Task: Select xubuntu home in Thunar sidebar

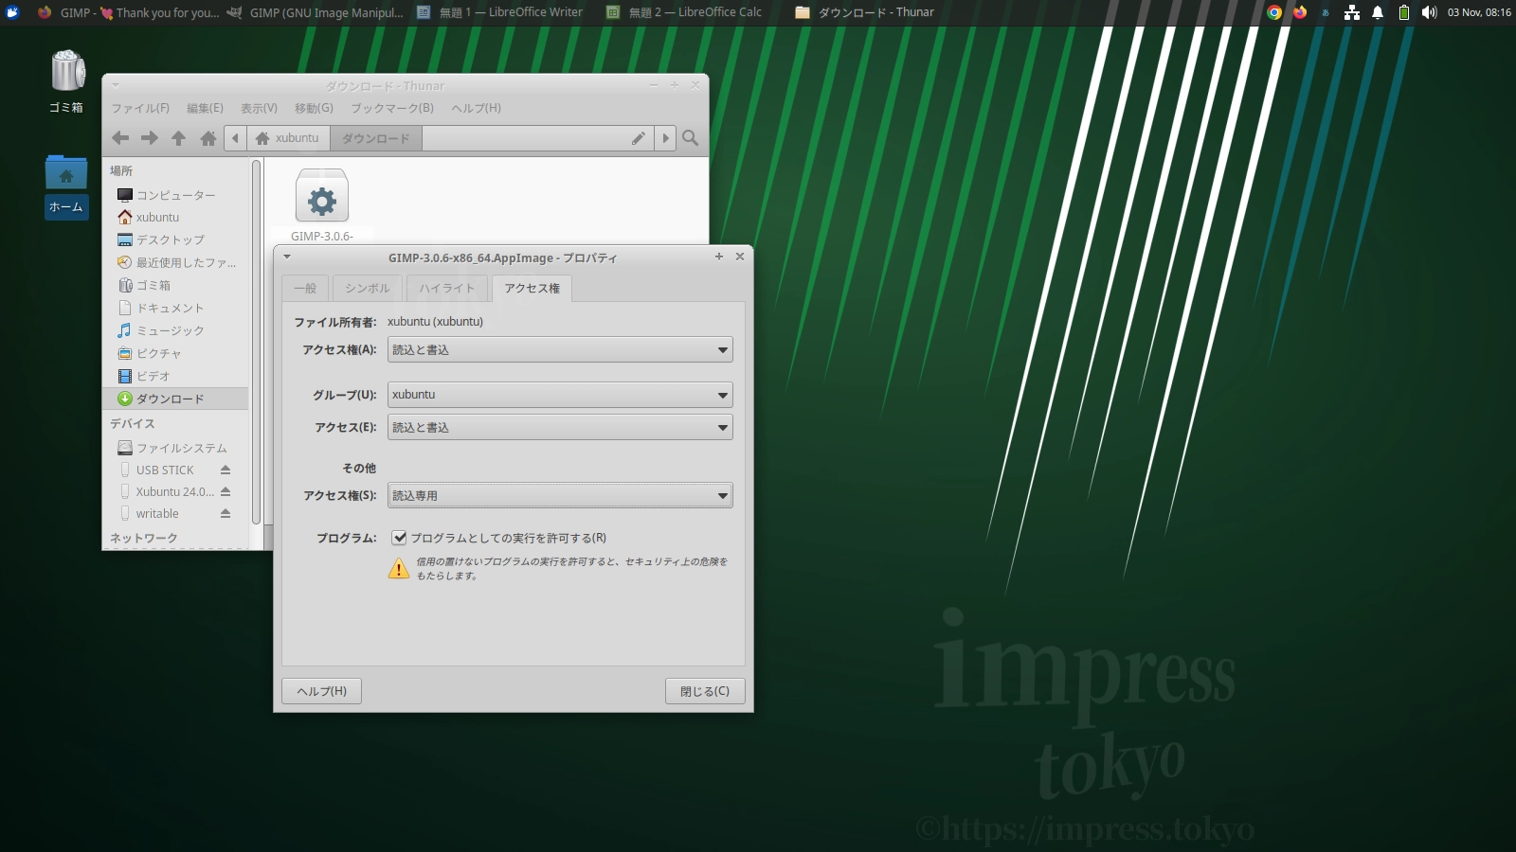Action: (x=175, y=218)
